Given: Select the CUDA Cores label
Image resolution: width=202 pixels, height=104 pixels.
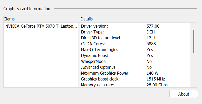Looking at the screenshot, I should pyautogui.click(x=93, y=44).
